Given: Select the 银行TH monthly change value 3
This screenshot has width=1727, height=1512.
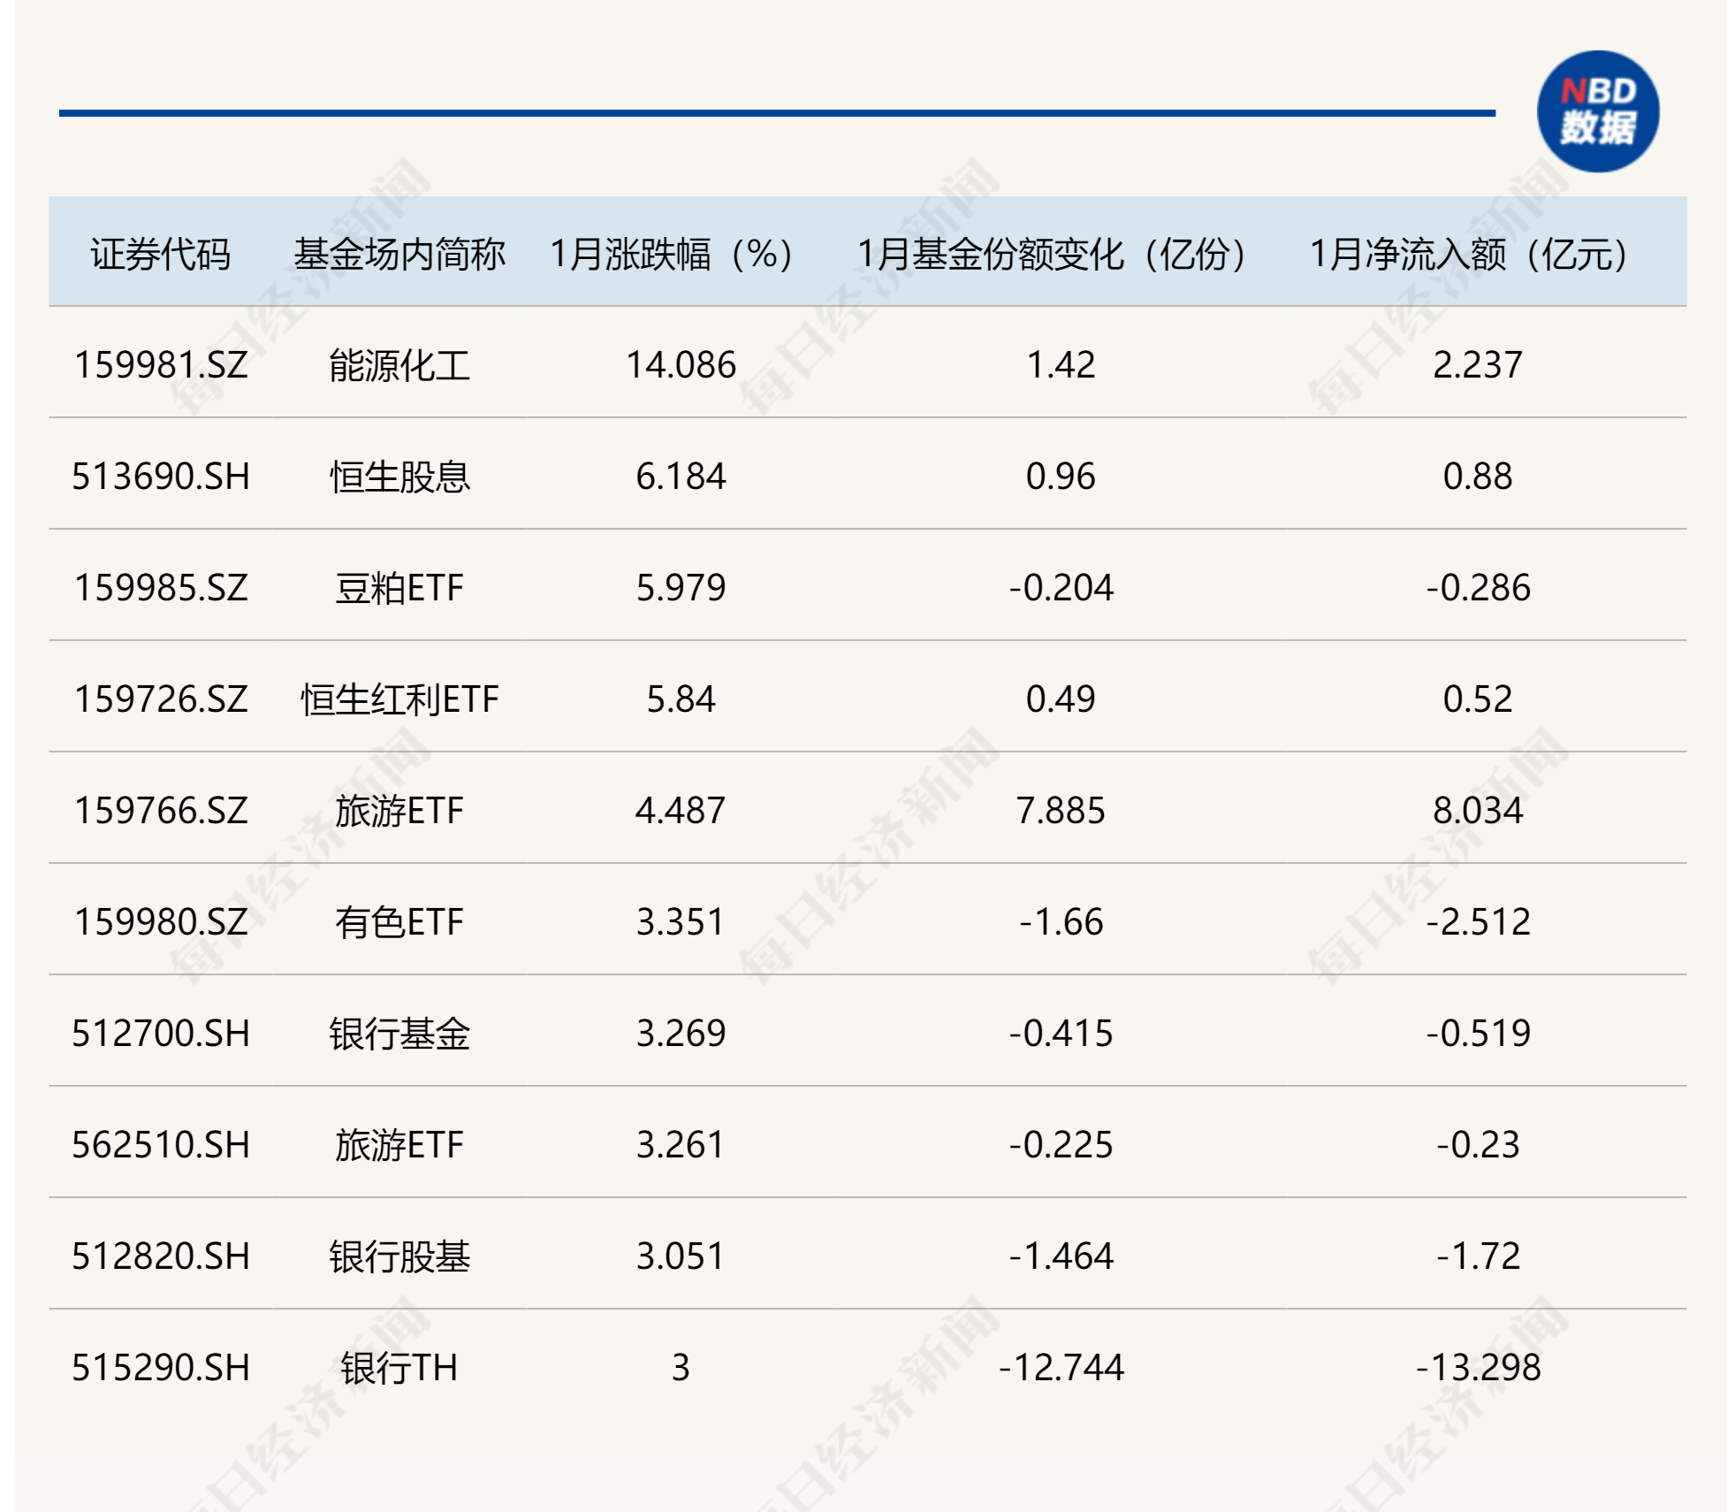Looking at the screenshot, I should tap(681, 1368).
